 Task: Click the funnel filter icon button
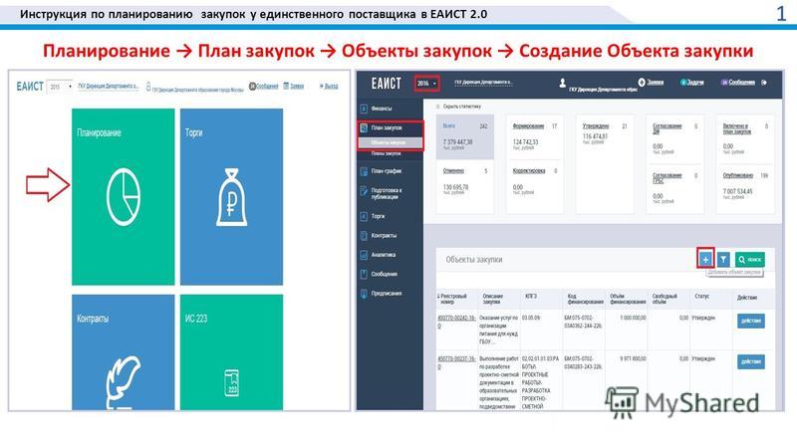[723, 260]
